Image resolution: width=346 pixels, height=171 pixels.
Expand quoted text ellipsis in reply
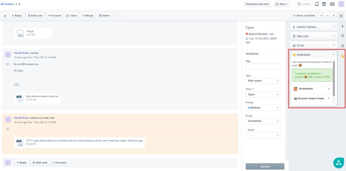click(17, 85)
